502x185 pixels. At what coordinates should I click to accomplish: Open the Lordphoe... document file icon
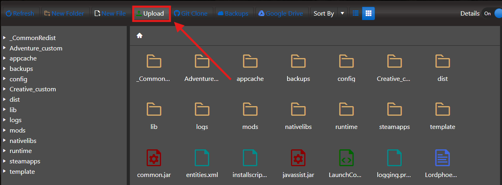point(443,157)
